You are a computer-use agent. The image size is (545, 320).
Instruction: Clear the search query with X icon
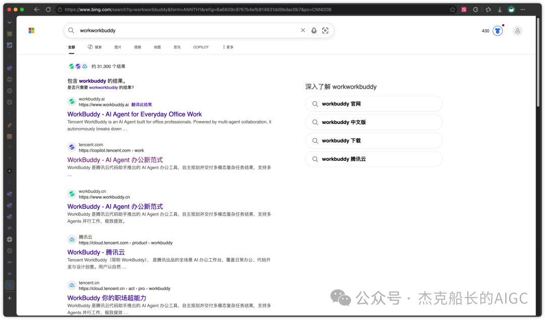[303, 31]
